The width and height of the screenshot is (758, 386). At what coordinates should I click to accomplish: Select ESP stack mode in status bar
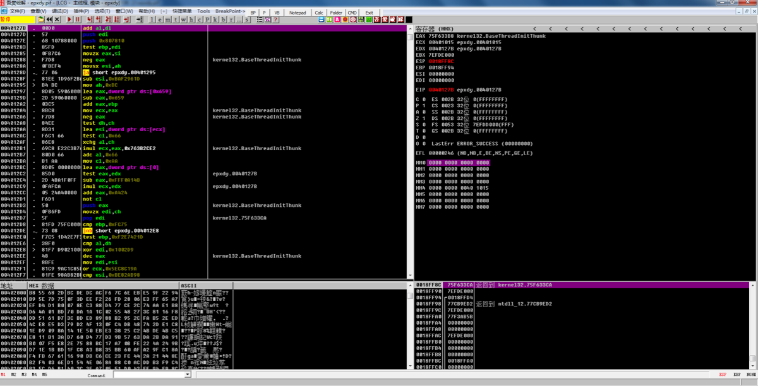click(x=723, y=375)
